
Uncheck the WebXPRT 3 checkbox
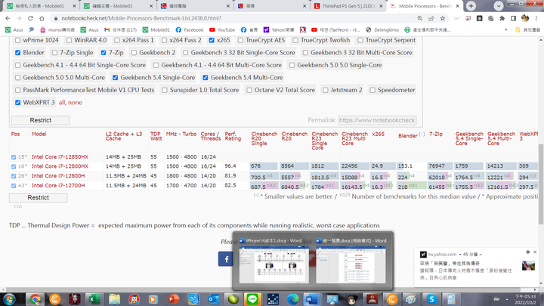pyautogui.click(x=17, y=103)
